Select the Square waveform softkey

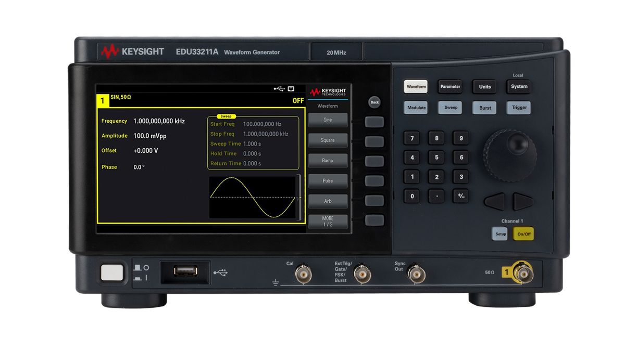[x=328, y=140]
